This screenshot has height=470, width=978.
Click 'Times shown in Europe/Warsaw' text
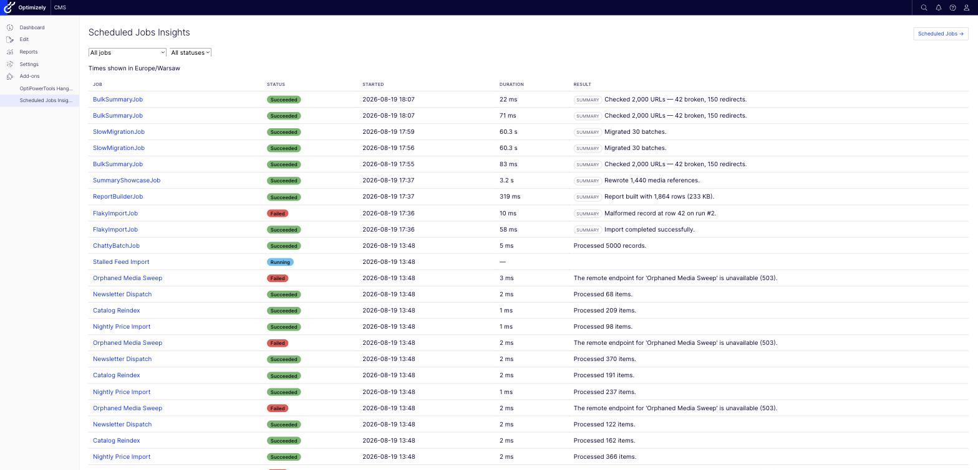pos(134,68)
